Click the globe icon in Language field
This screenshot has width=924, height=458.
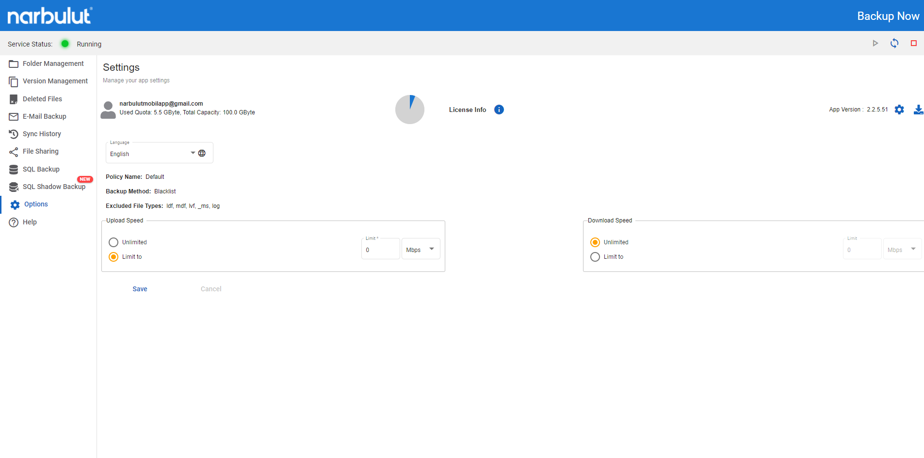click(202, 153)
